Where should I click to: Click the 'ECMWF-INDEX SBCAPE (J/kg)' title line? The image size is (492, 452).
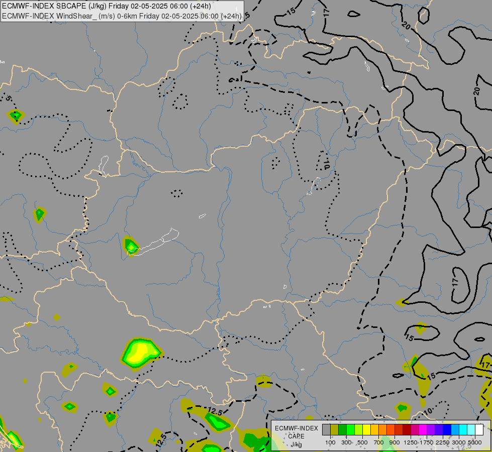(107, 6)
